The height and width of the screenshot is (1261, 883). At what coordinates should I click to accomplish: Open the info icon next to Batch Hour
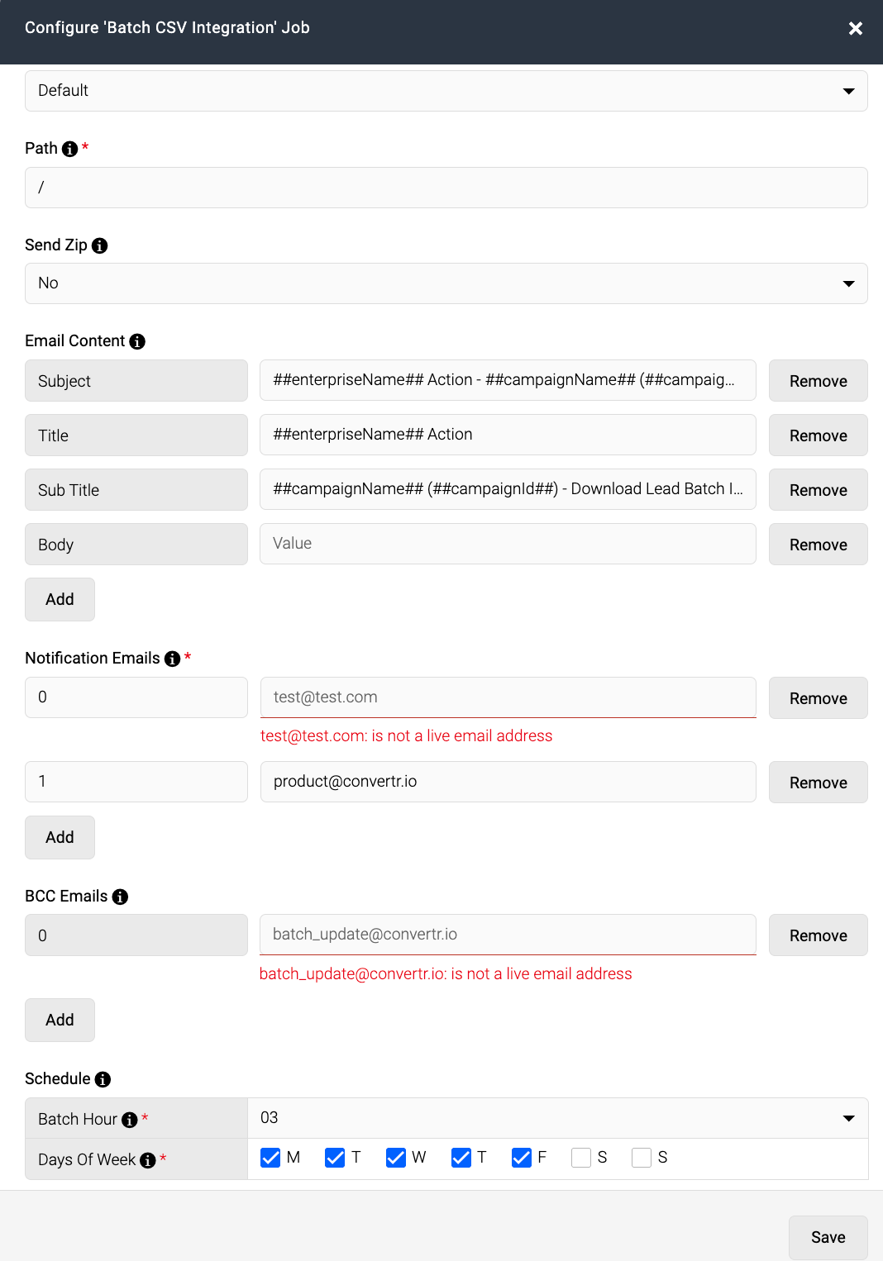[130, 1120]
